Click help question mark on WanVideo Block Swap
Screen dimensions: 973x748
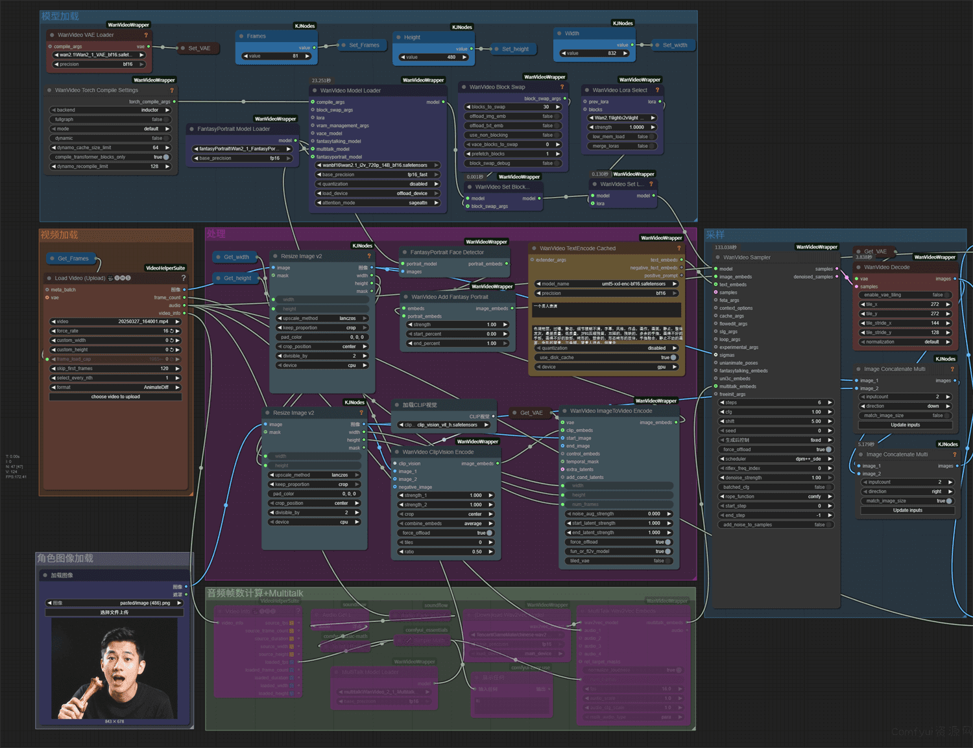562,87
